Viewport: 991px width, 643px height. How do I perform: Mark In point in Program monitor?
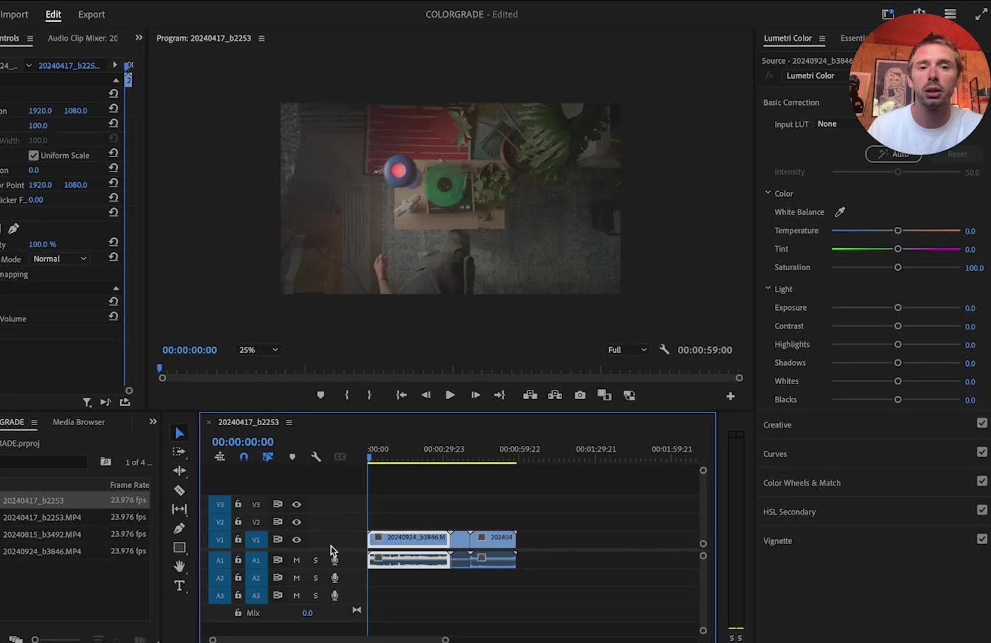tap(347, 395)
